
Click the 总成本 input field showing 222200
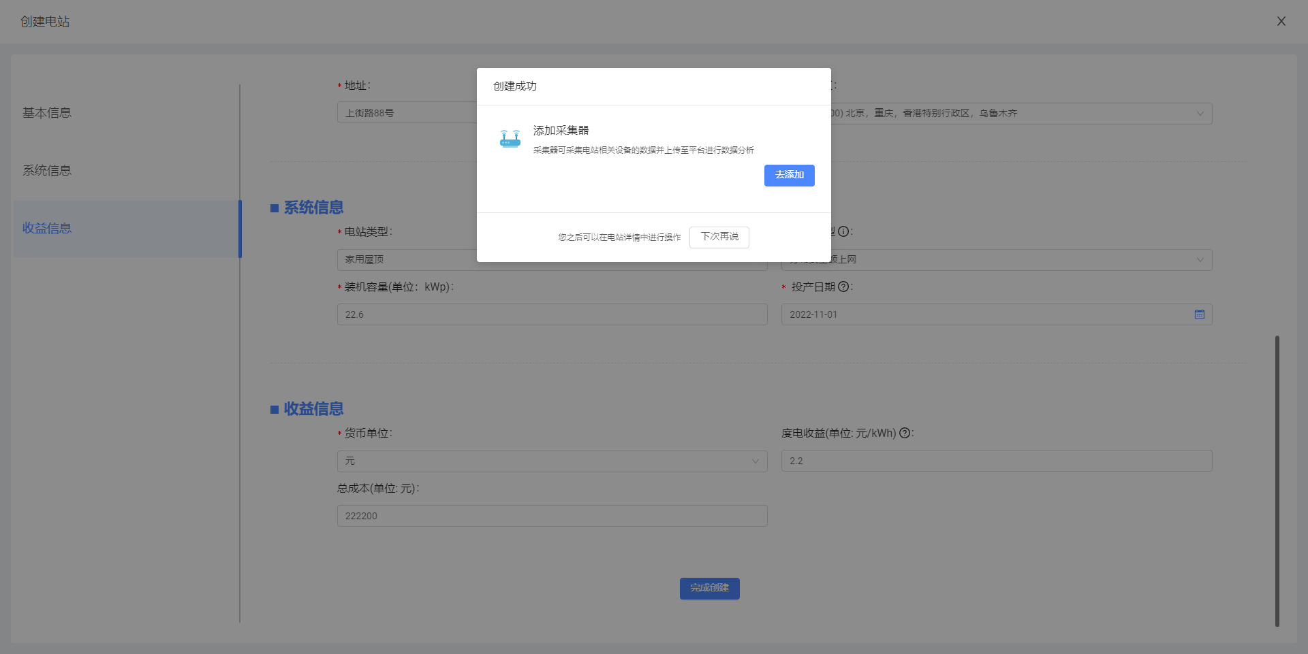[552, 516]
